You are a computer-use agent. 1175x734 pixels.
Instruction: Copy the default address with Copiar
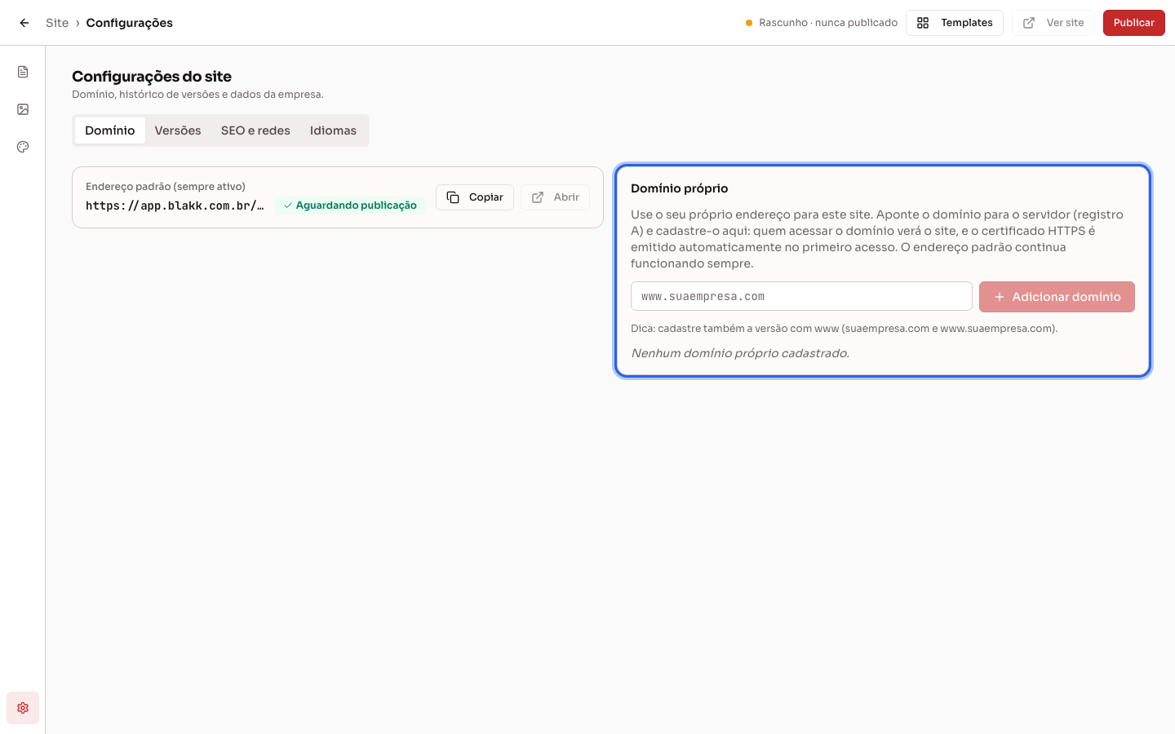click(x=475, y=197)
